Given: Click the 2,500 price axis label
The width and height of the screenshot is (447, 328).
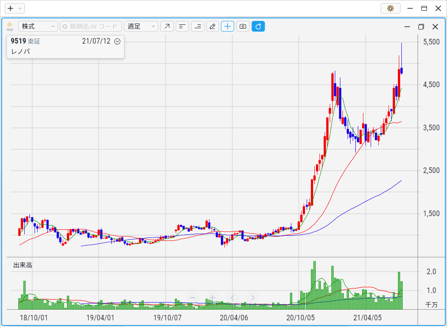Looking at the screenshot, I should click(x=431, y=170).
